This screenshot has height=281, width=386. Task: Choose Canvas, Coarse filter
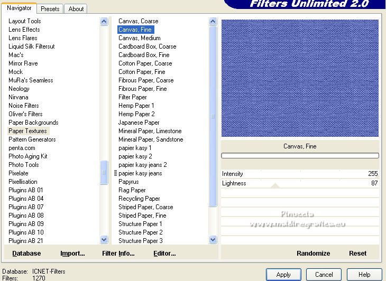click(x=139, y=21)
